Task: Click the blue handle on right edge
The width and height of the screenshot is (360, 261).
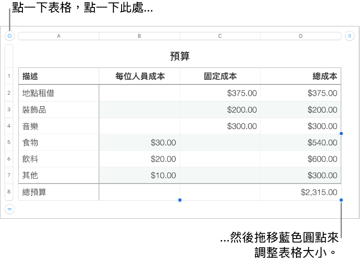Action: [x=341, y=133]
